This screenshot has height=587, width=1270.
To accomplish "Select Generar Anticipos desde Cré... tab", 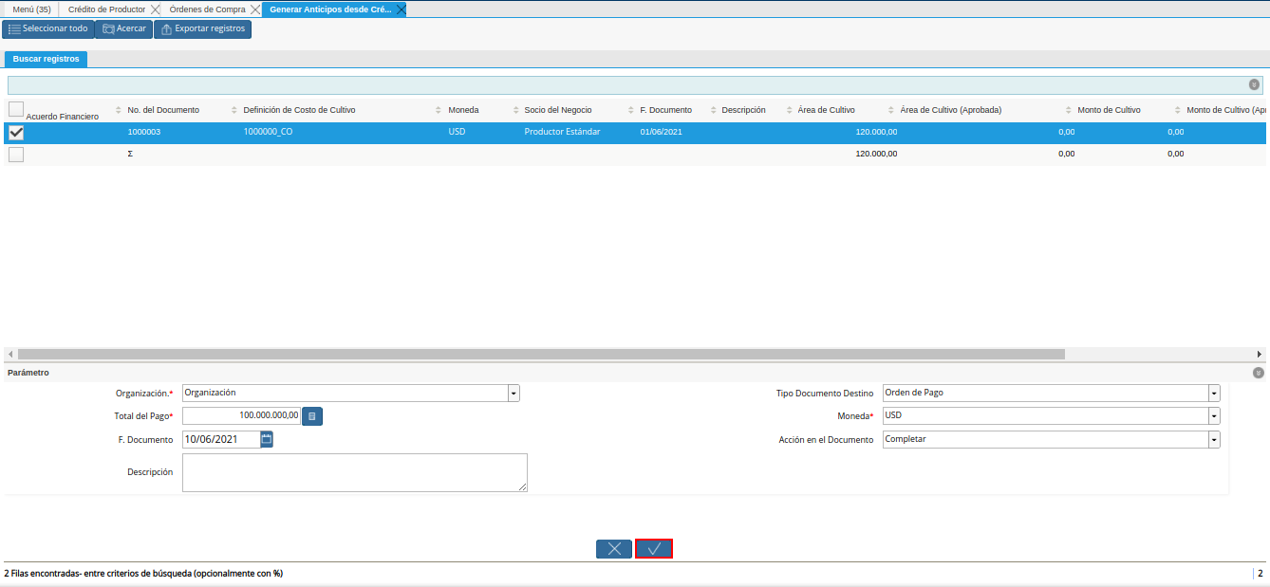I will 330,9.
